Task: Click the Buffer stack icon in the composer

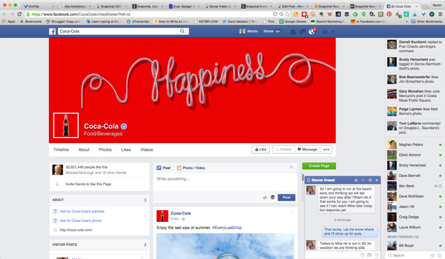Action: (x=273, y=197)
